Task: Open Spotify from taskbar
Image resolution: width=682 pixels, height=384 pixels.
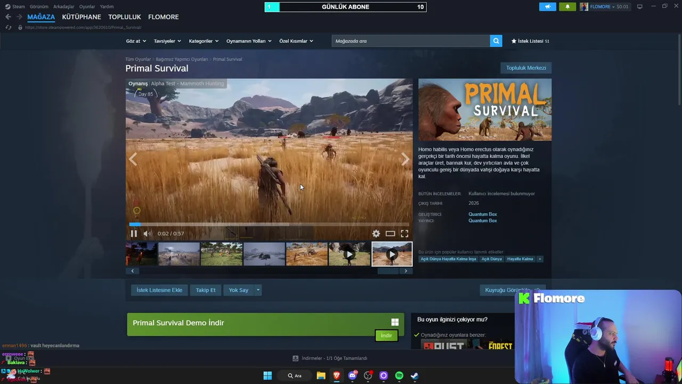Action: tap(399, 375)
